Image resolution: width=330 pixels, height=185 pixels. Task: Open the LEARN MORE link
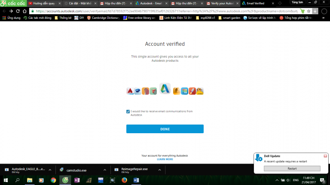(x=165, y=159)
